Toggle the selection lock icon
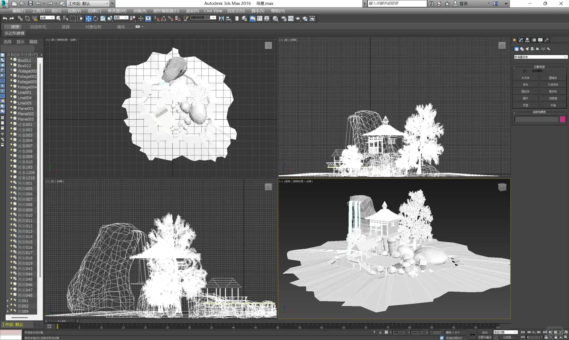Screen dimensions: 569x340 [380, 332]
